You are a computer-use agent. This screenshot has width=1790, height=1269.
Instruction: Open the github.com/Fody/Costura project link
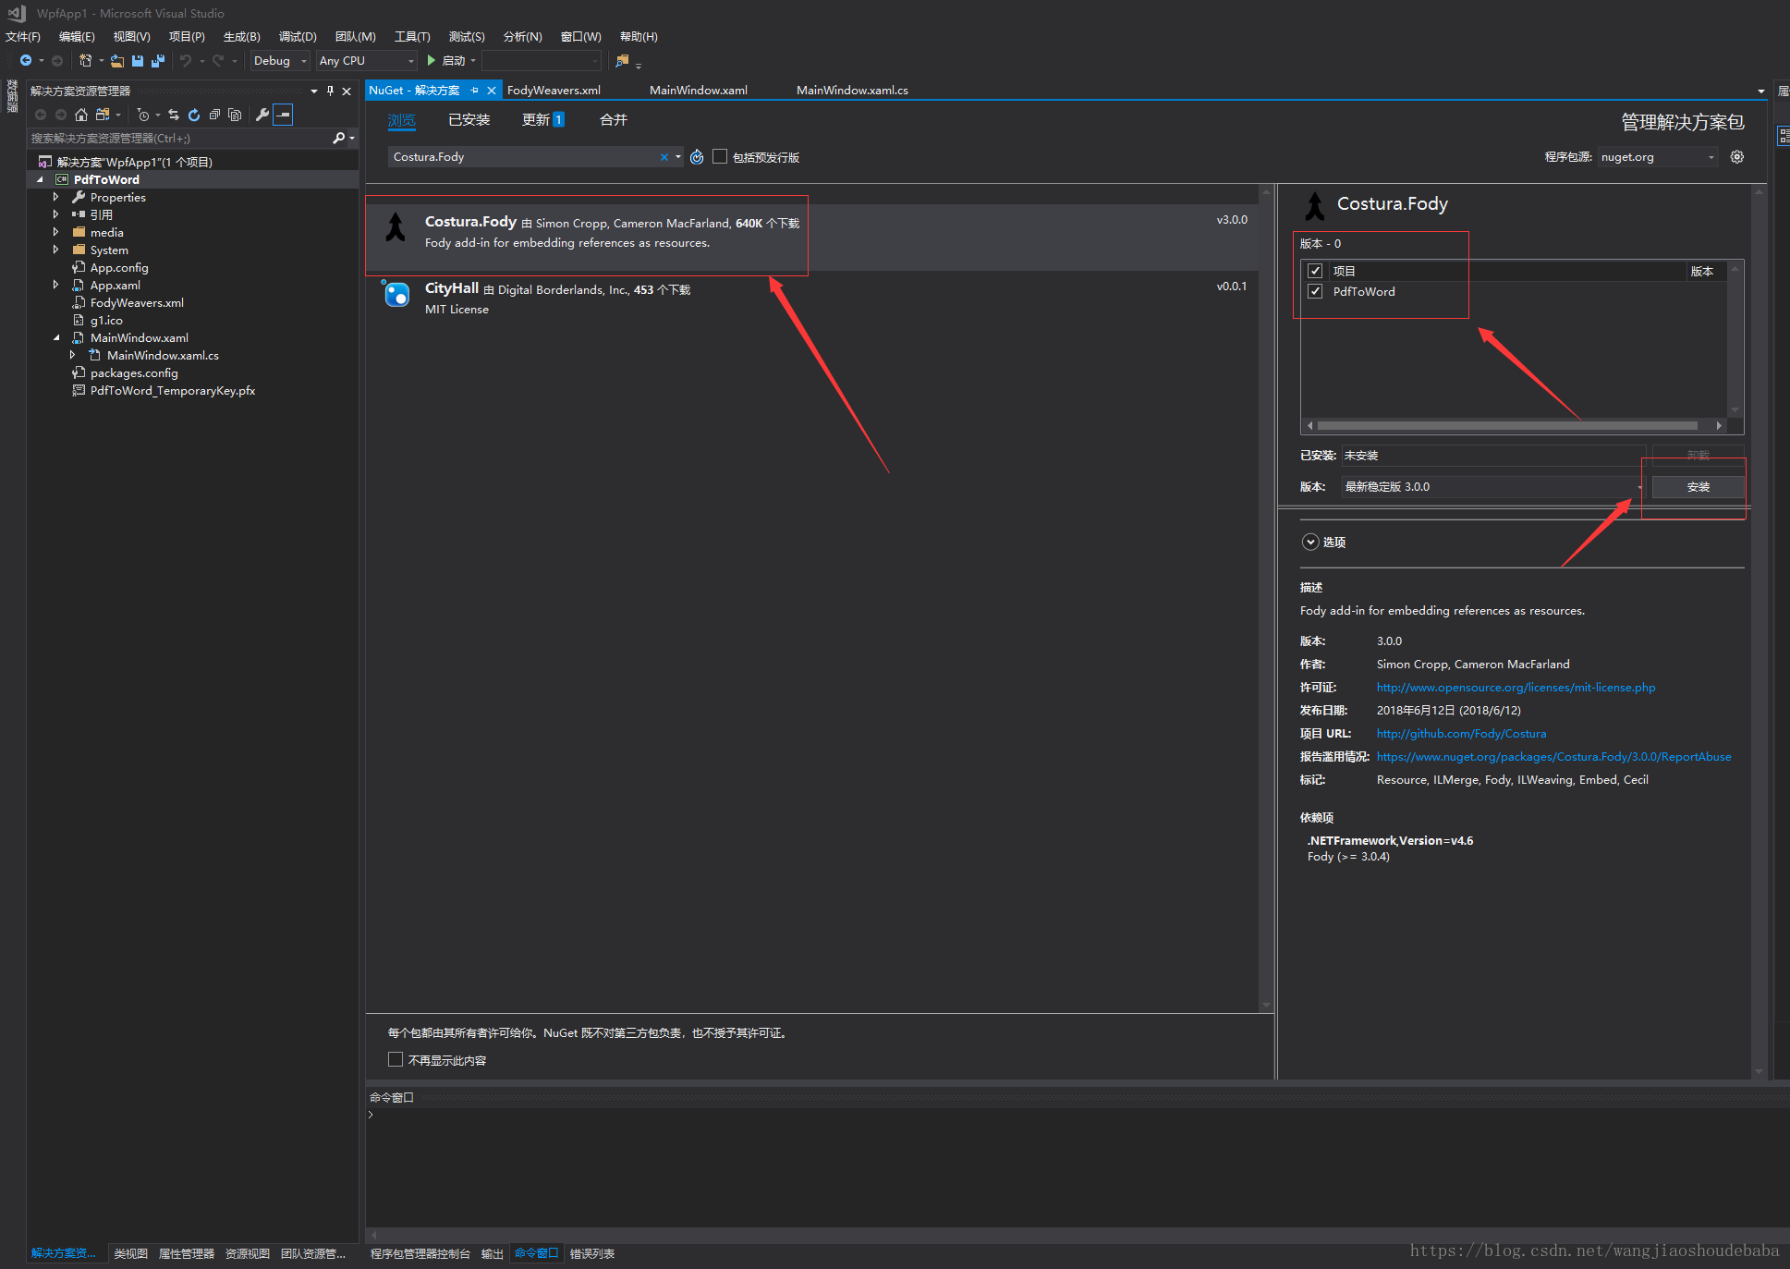(x=1461, y=734)
